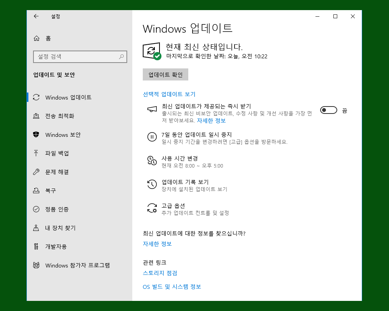Click the 현재 최신 상태입니다. status text
This screenshot has height=311, width=389.
point(204,47)
